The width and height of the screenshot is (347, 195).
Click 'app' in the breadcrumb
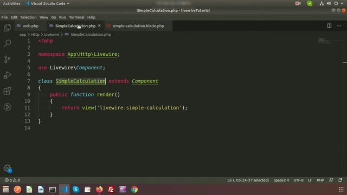(x=23, y=35)
